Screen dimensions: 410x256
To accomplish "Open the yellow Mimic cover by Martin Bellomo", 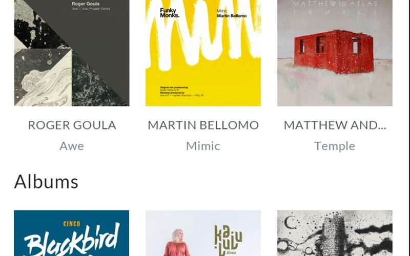I will (x=203, y=53).
